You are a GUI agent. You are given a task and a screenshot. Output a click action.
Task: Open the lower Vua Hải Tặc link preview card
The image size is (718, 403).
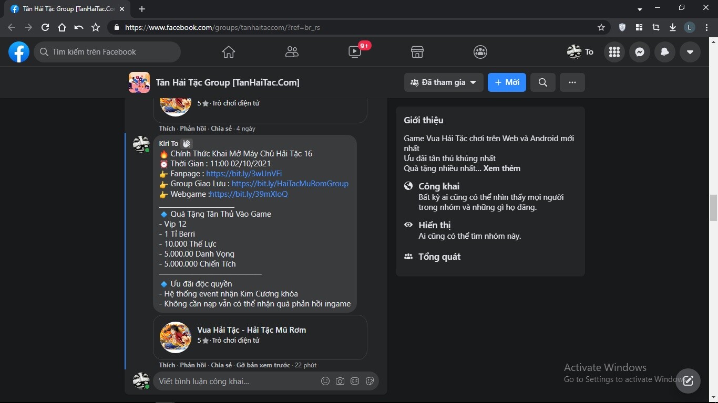click(x=260, y=337)
